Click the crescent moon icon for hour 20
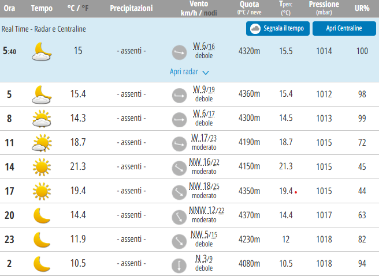This screenshot has width=379, height=277. coord(42,215)
